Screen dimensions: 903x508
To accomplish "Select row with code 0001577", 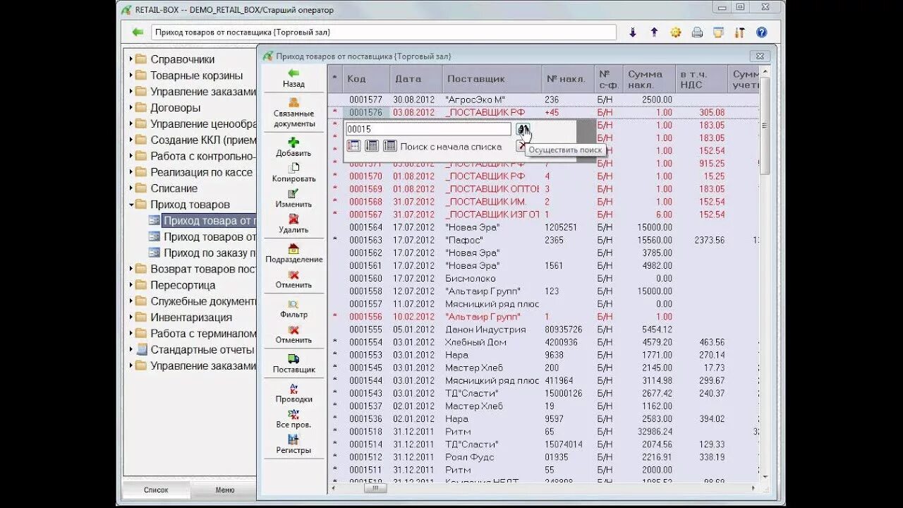I will coord(543,99).
